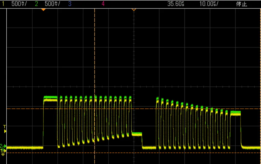Click the 停止 run status indicator

click(x=241, y=4)
